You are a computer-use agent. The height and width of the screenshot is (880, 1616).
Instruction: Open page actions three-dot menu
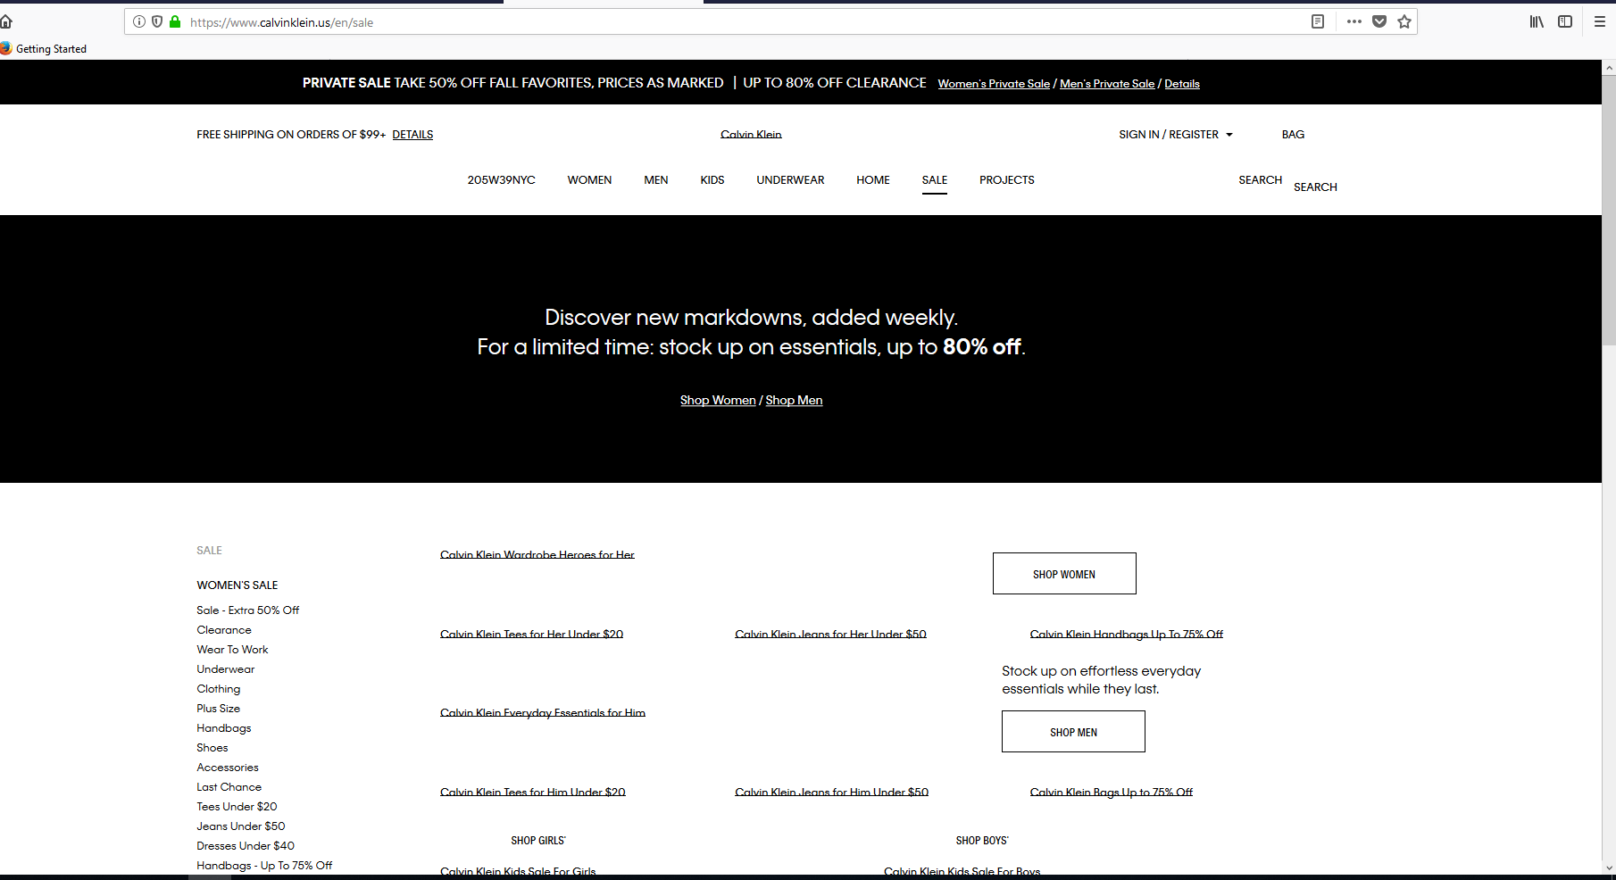[1354, 21]
